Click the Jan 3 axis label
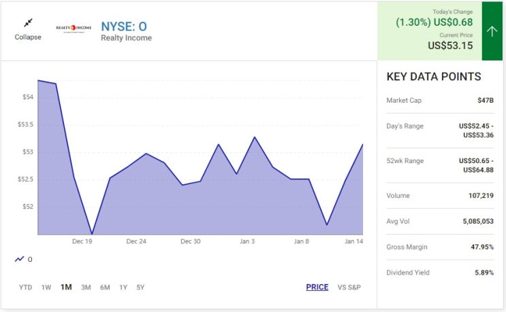 247,241
